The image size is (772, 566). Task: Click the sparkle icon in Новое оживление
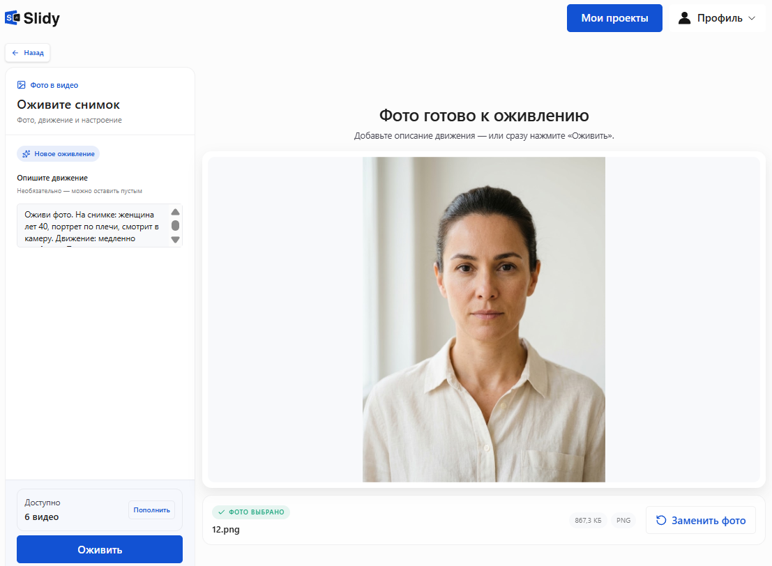click(26, 153)
